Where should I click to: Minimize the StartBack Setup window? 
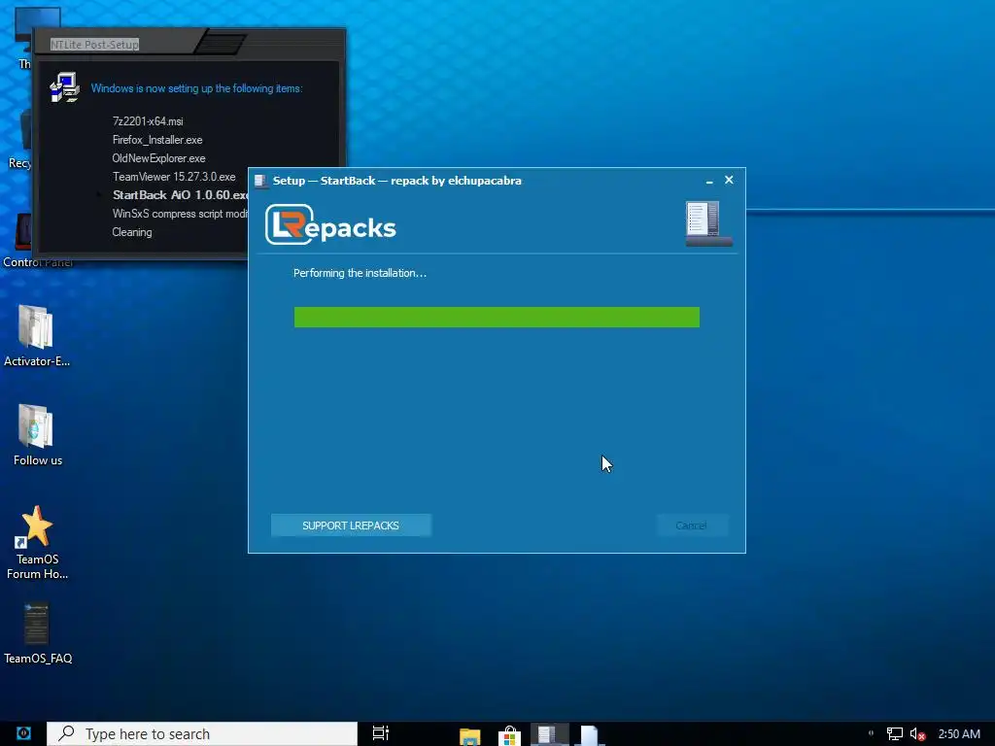(x=709, y=181)
